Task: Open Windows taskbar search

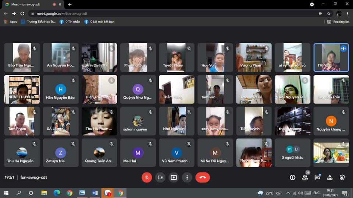Action: click(19, 193)
